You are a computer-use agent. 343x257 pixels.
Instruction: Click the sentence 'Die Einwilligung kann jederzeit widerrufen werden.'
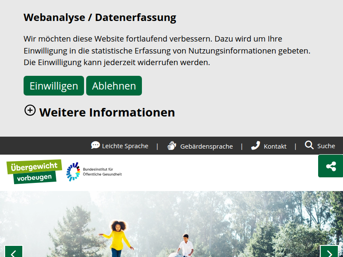coord(117,63)
